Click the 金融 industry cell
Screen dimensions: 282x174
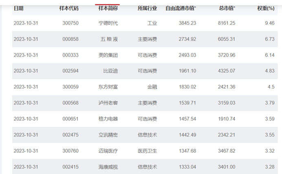click(152, 87)
